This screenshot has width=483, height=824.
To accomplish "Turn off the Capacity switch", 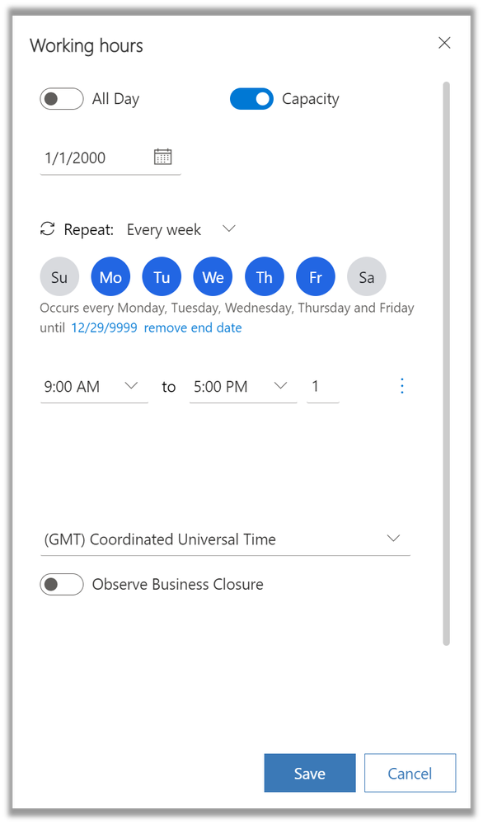I will [x=251, y=99].
